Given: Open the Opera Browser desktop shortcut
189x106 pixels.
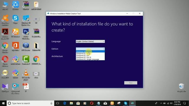Looking at the screenshot, I should click(x=5, y=61).
